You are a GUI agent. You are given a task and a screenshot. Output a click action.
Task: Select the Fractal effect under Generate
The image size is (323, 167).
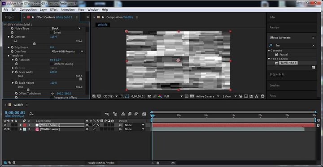[284, 55]
